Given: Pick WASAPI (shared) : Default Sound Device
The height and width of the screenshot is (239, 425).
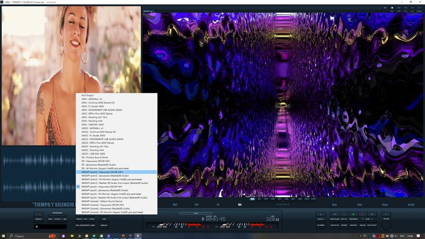Looking at the screenshot, I should pos(102,201).
